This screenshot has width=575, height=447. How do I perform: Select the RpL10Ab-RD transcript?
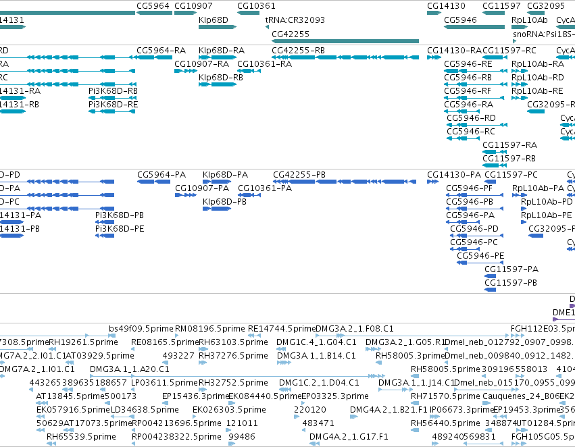[x=520, y=84]
